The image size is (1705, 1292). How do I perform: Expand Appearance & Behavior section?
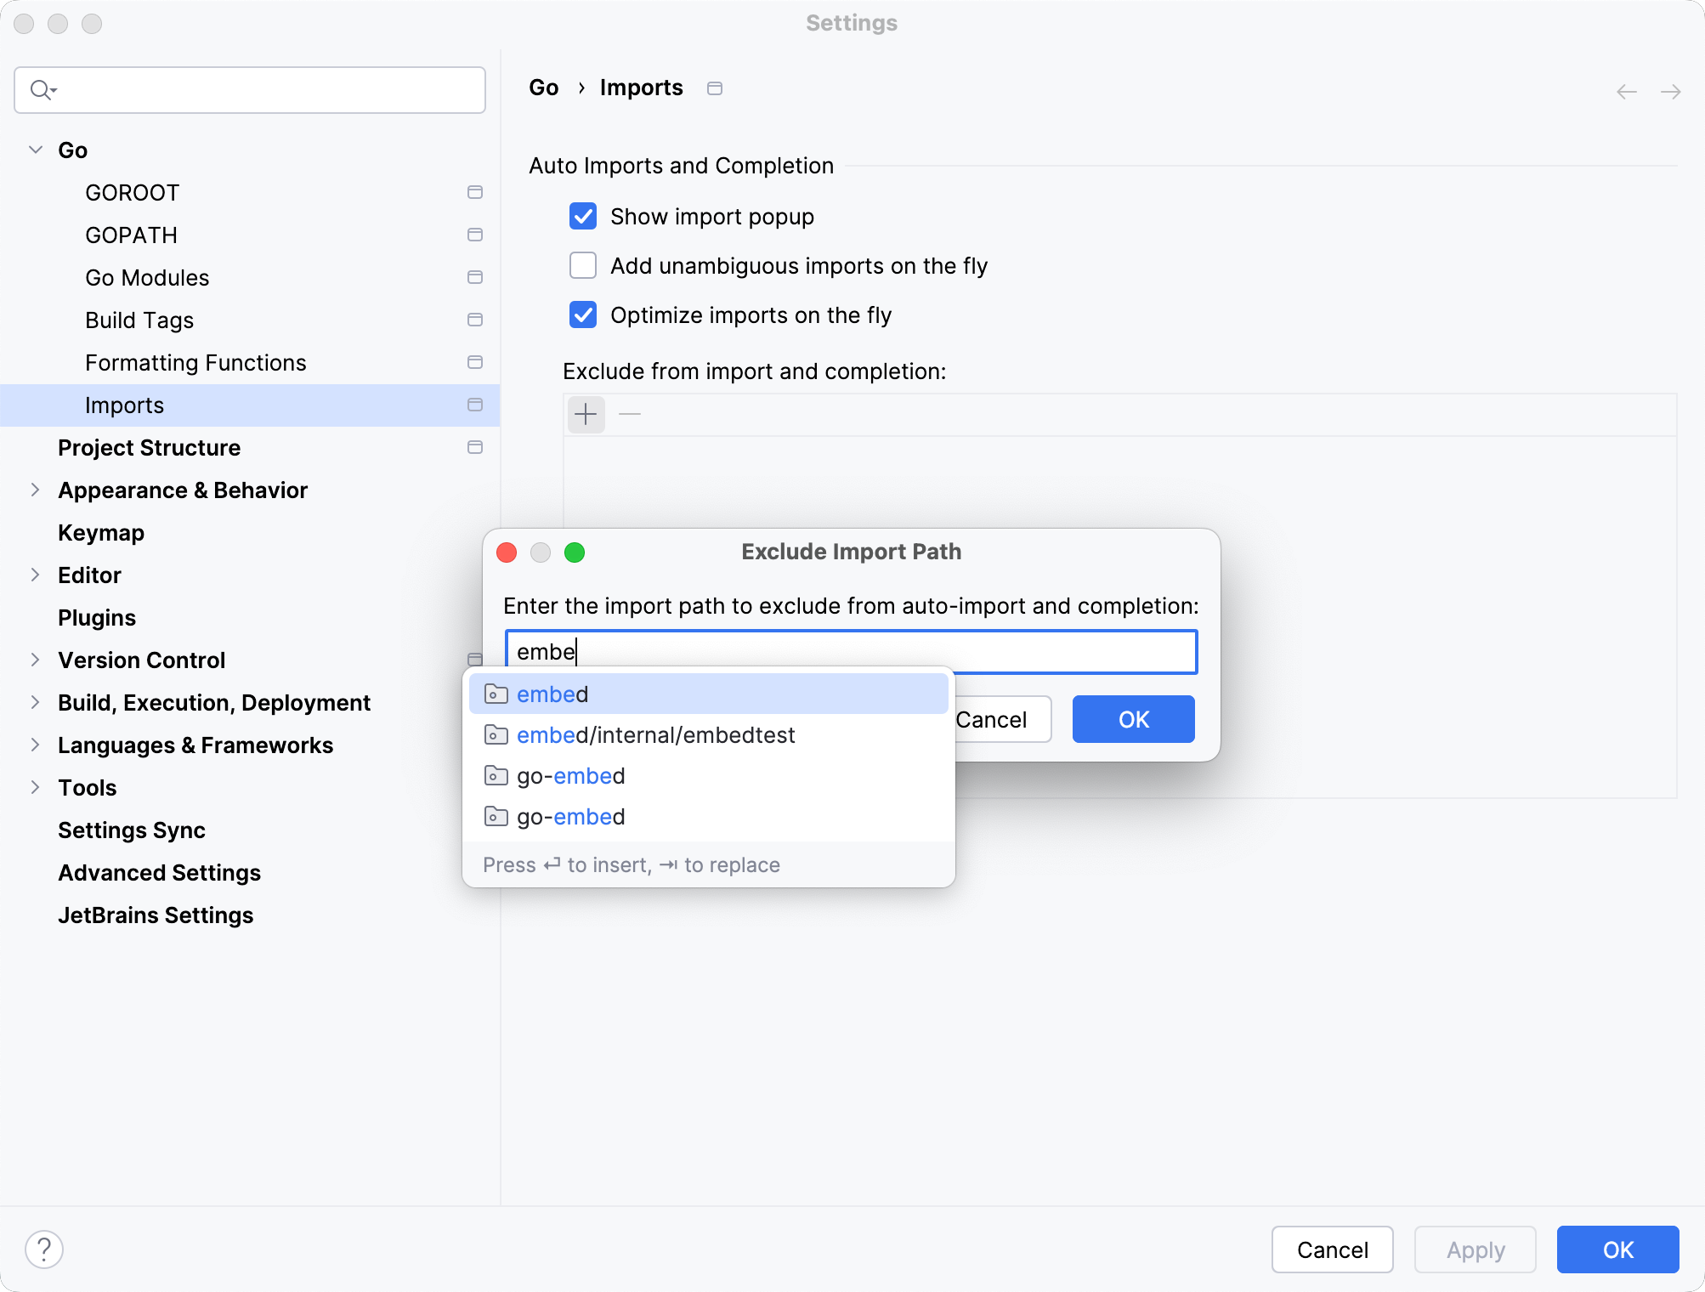35,490
